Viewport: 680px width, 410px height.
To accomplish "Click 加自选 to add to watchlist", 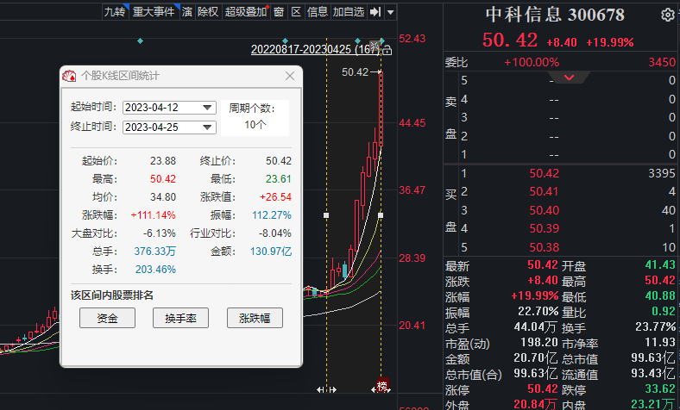I will 349,12.
